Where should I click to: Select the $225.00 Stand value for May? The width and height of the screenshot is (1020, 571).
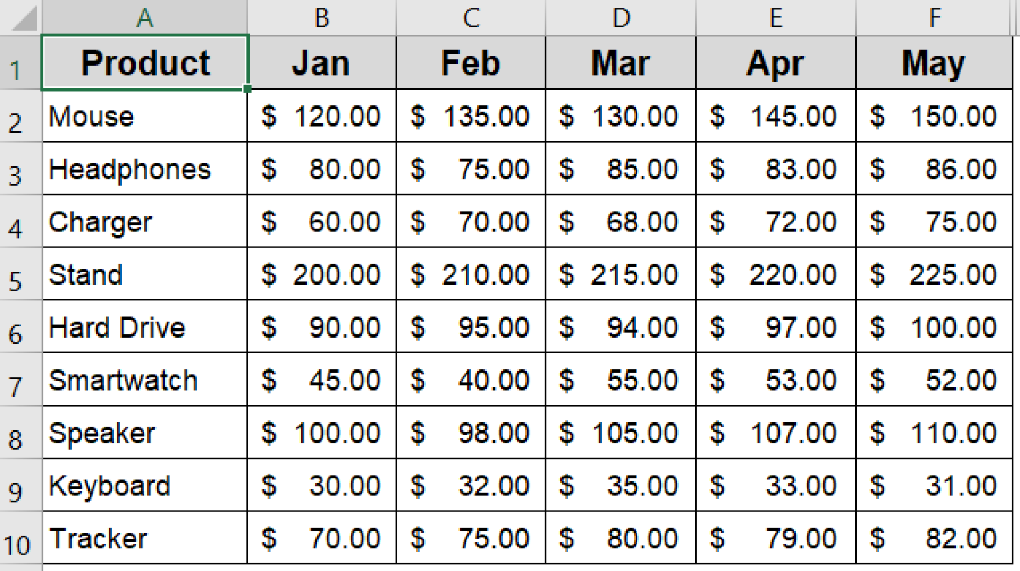tap(934, 275)
